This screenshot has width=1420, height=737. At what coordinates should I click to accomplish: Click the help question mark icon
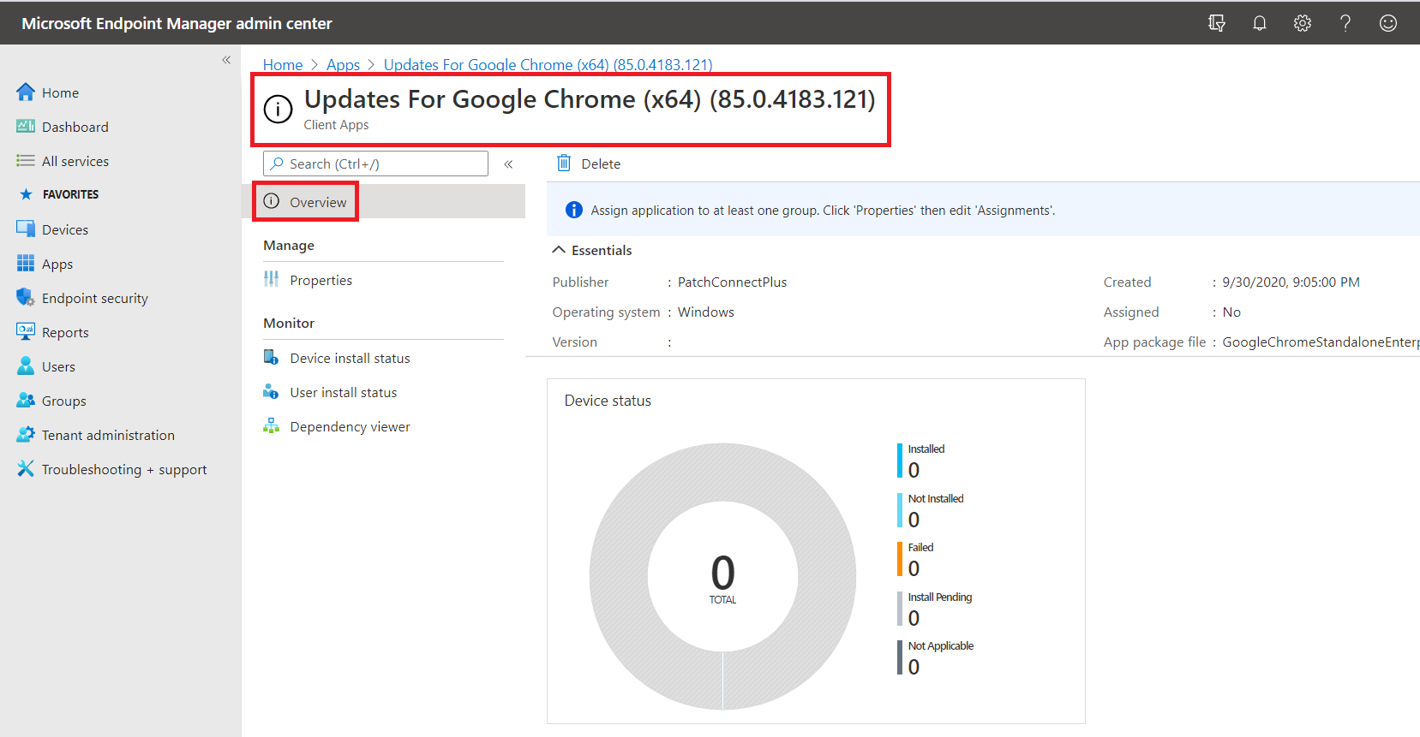pos(1345,23)
